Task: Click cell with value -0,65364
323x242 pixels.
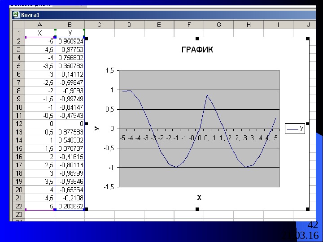Action: [x=70, y=190]
